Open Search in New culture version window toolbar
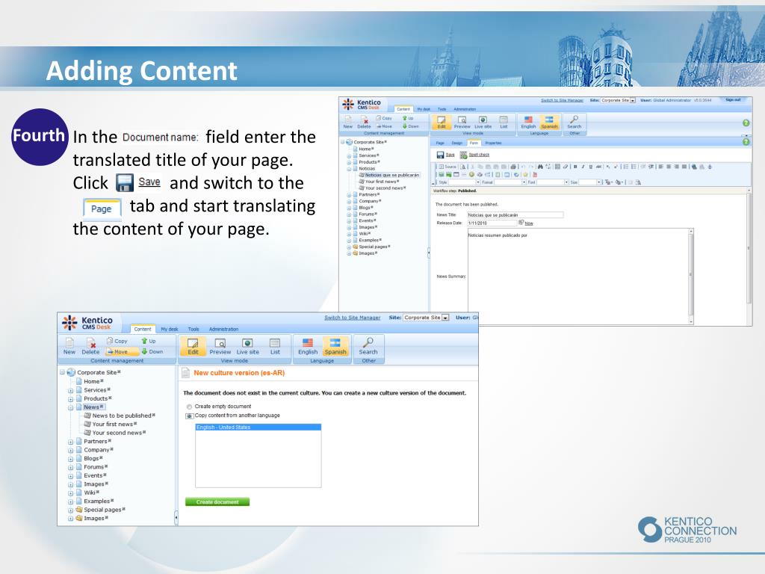The width and height of the screenshot is (765, 574). coord(368,345)
